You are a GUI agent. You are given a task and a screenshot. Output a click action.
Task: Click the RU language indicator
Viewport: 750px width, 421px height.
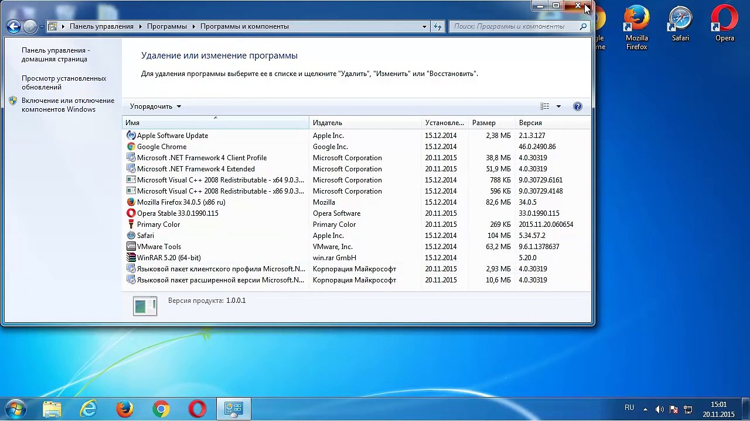629,408
